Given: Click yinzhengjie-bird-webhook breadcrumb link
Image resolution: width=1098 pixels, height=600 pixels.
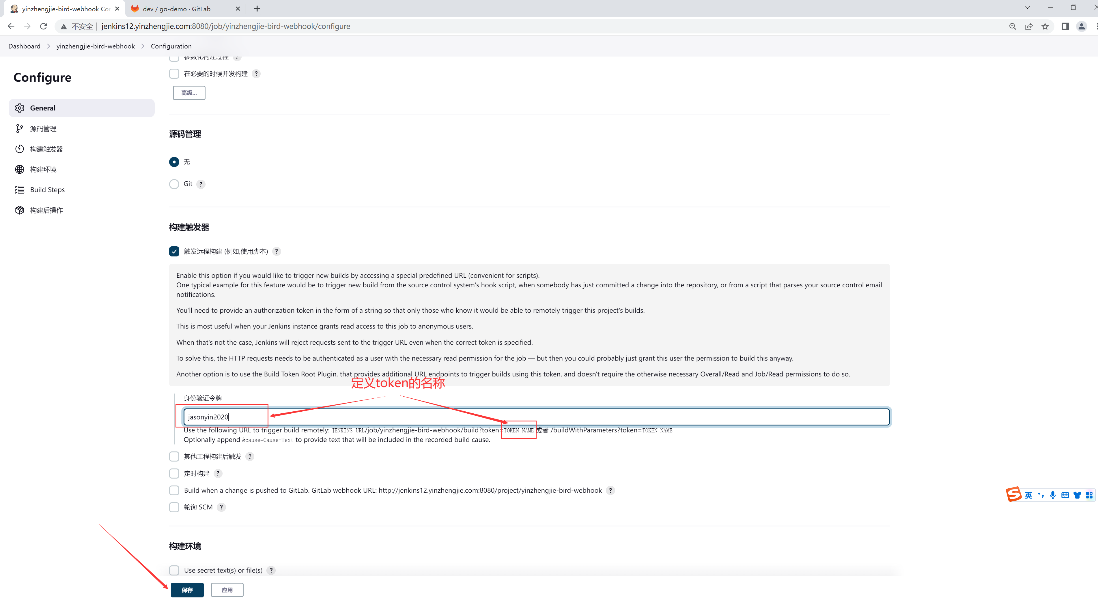Looking at the screenshot, I should [96, 46].
